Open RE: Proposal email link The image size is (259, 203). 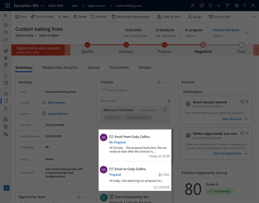tap(118, 142)
